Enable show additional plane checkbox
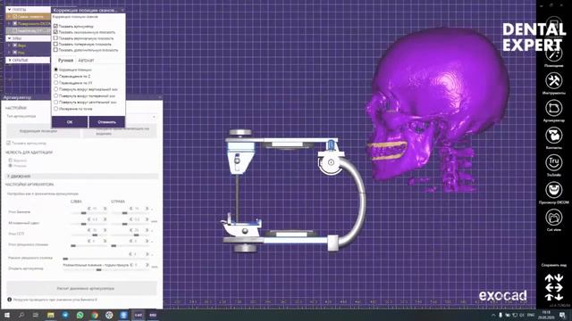The width and height of the screenshot is (572, 321). pos(55,50)
